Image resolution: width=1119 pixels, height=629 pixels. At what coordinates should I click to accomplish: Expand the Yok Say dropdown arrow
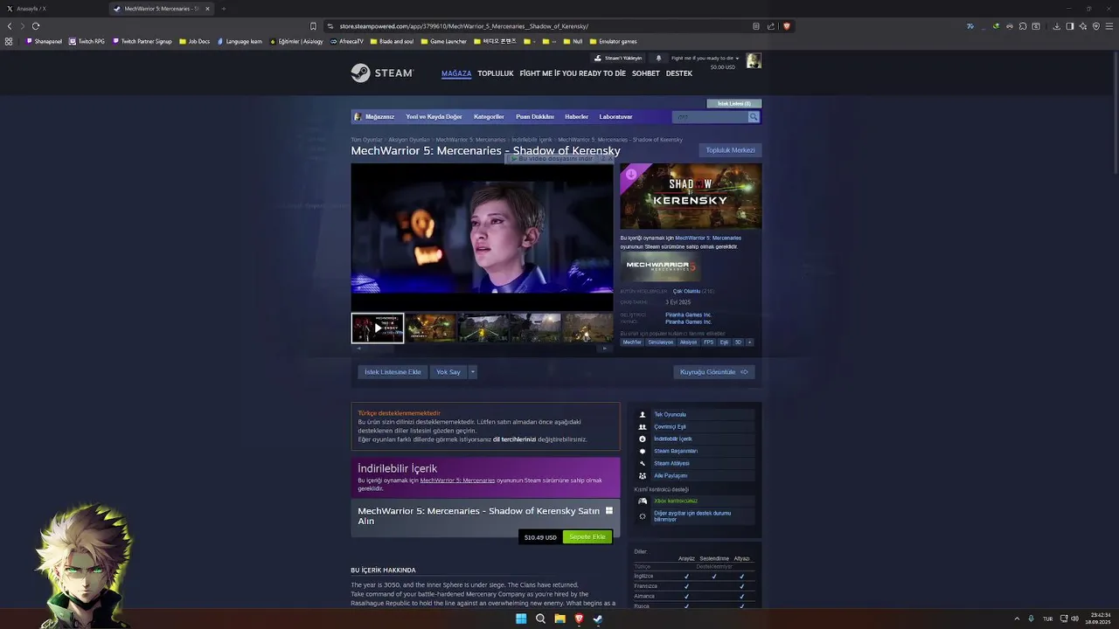pos(473,372)
